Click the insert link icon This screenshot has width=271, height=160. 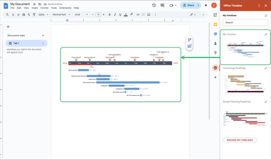(x=138, y=15)
